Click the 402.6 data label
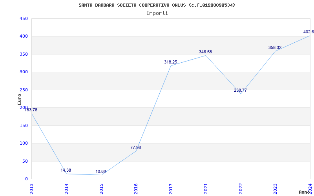The height and width of the screenshot is (196, 314). (x=309, y=32)
